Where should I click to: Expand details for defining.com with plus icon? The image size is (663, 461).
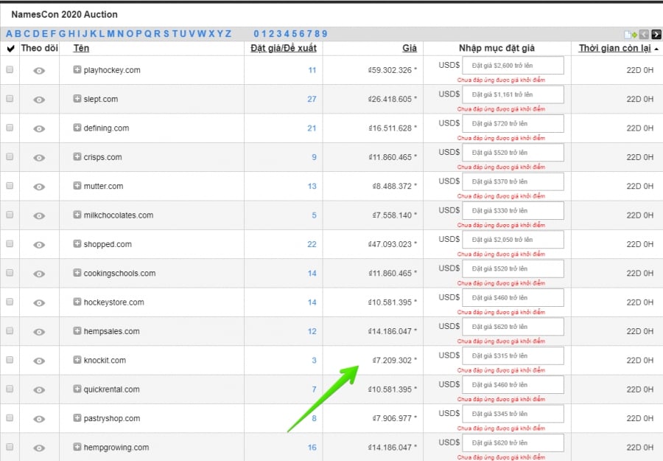coord(77,128)
